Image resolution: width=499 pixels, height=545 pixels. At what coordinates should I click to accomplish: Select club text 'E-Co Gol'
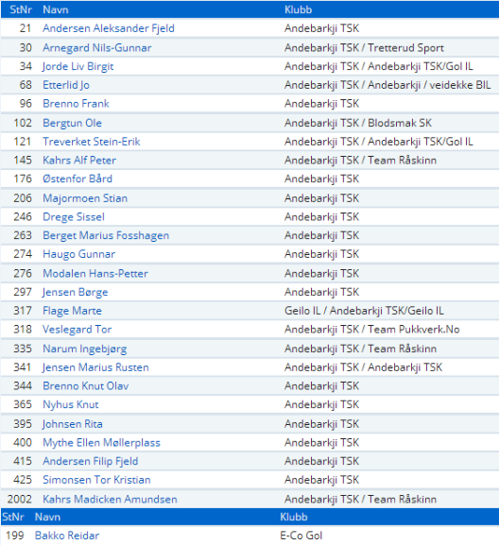301,536
